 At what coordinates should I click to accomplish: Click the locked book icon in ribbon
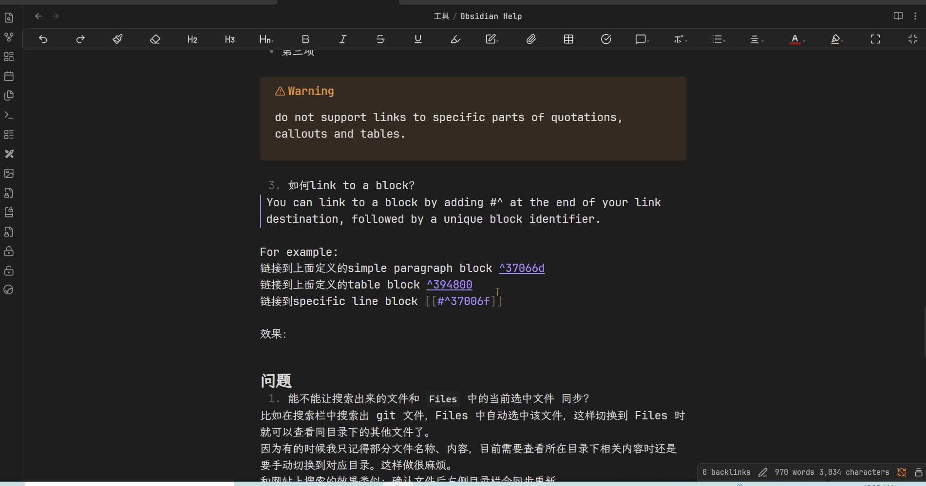pos(9,213)
